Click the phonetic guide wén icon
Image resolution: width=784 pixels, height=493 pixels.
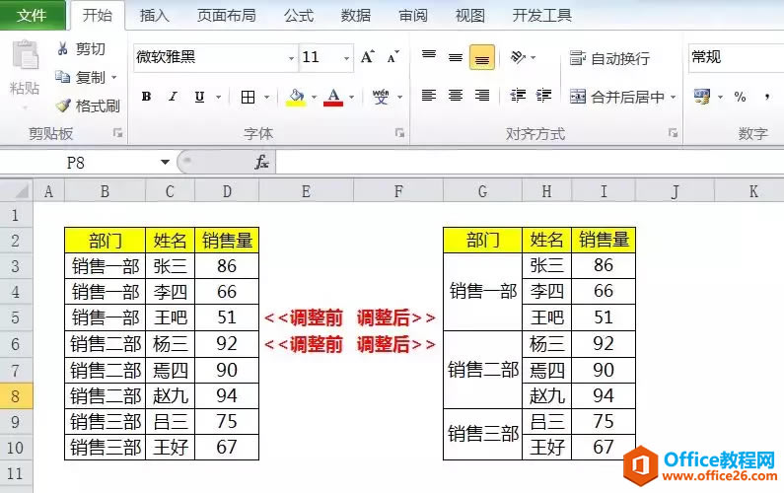click(x=381, y=97)
